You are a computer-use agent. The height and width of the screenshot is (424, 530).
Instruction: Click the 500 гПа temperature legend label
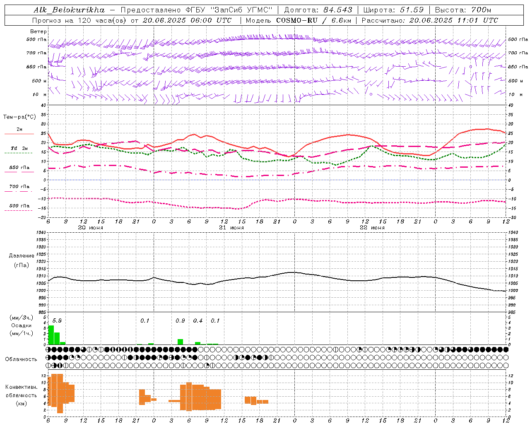[x=19, y=206]
